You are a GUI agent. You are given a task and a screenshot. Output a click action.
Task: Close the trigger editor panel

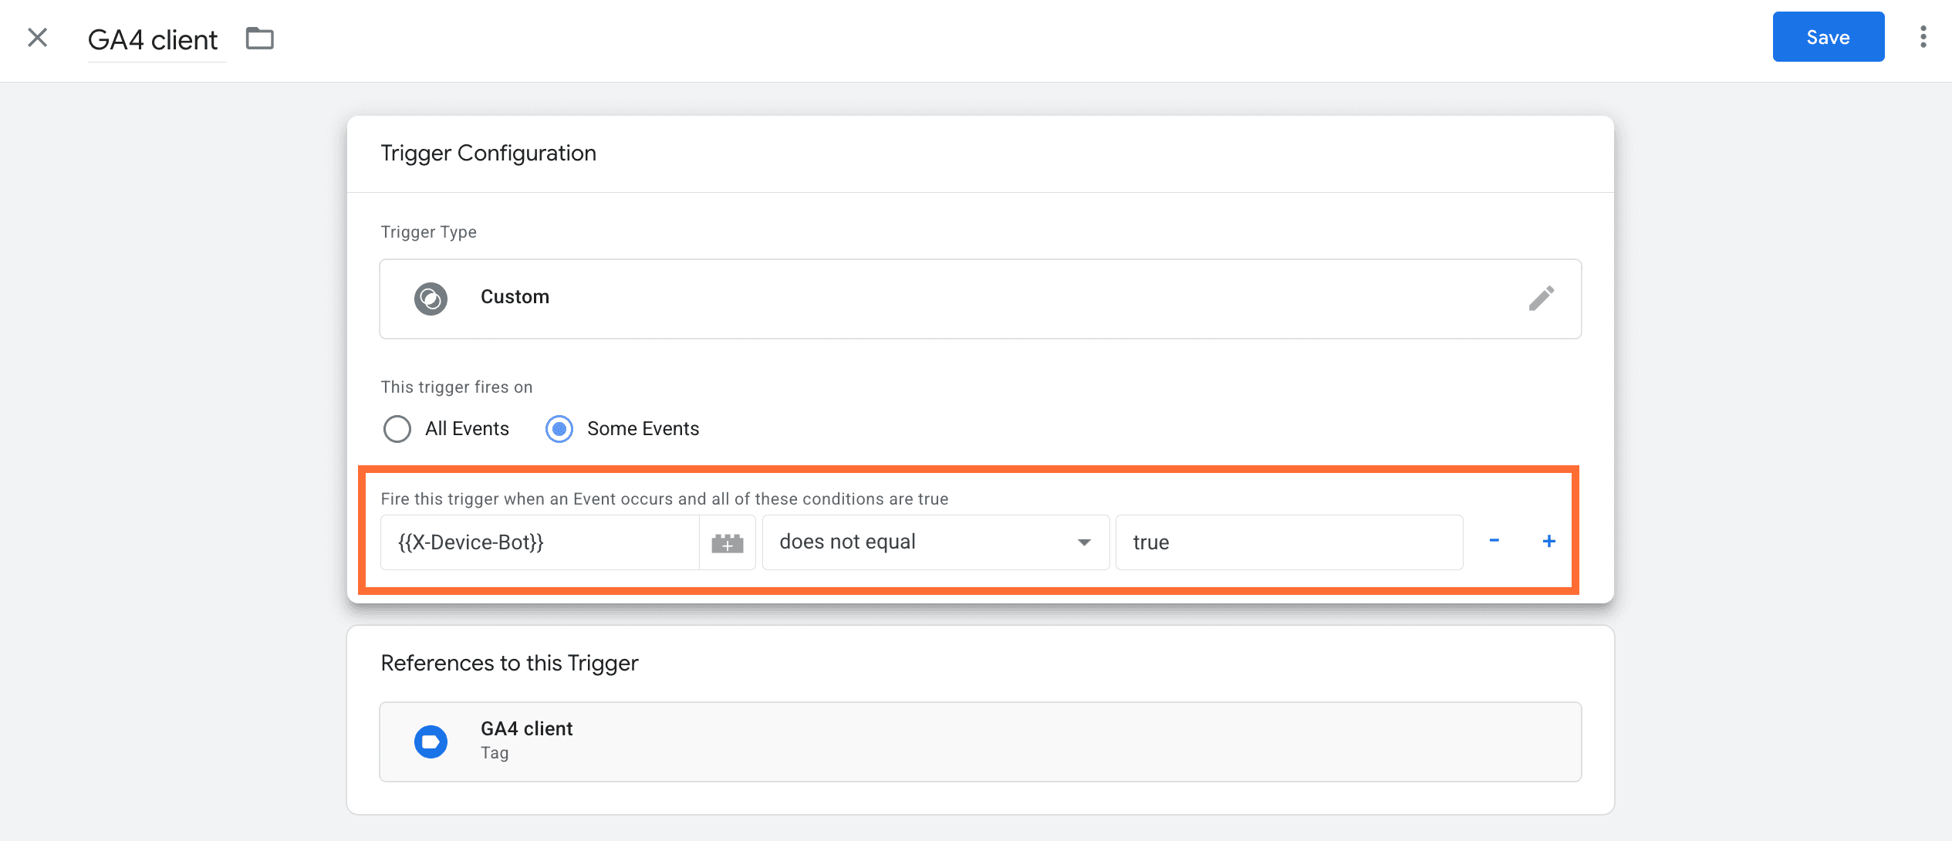37,38
